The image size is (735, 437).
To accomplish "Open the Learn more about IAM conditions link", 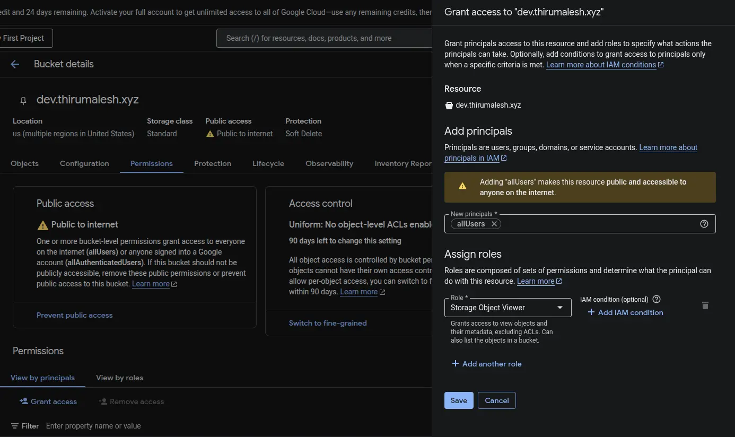I will pos(601,64).
